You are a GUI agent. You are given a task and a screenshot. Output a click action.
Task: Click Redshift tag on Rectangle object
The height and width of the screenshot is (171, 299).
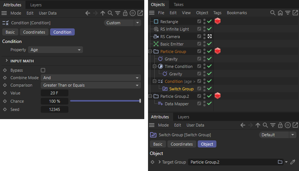[218, 21]
